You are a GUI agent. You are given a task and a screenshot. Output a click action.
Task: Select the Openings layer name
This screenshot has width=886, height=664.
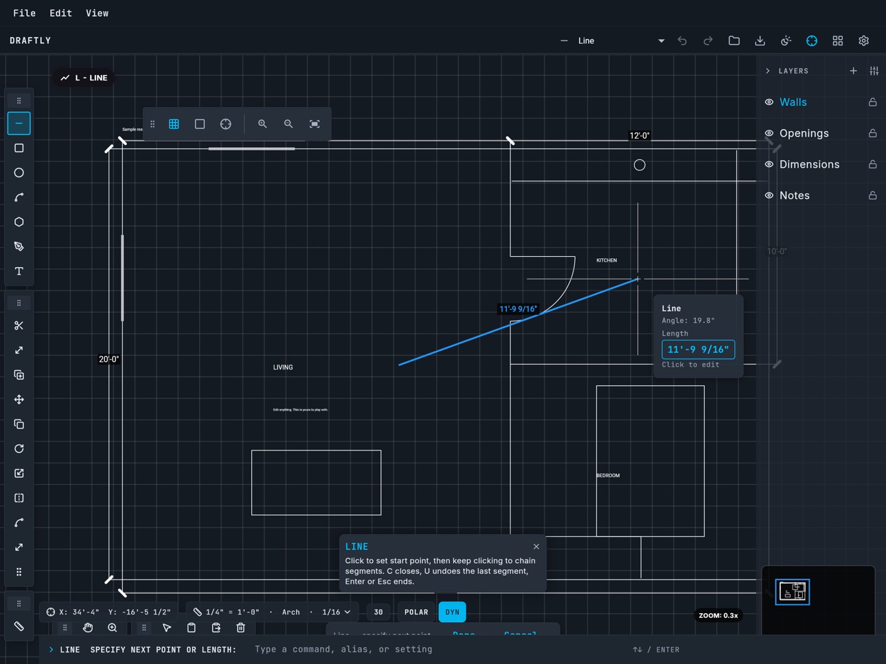[804, 133]
